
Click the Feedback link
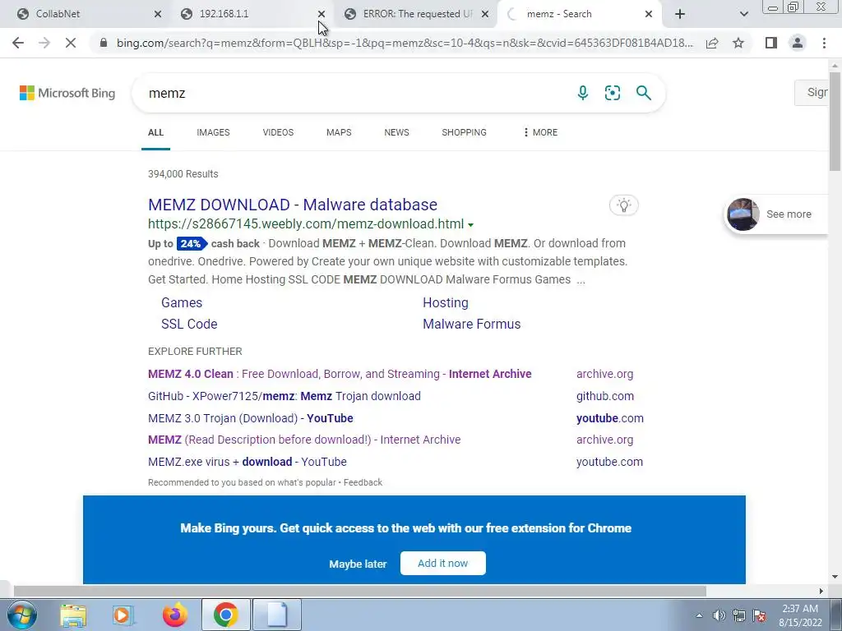(x=363, y=482)
